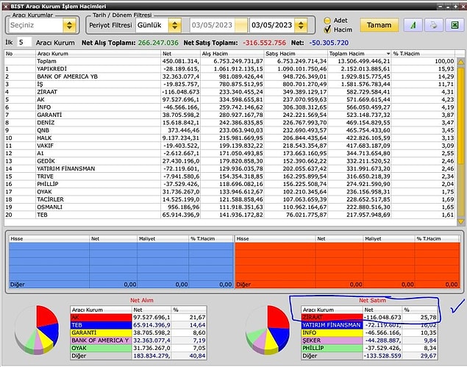Select the OSMANLI row
This screenshot has height=367, width=467.
229,207
